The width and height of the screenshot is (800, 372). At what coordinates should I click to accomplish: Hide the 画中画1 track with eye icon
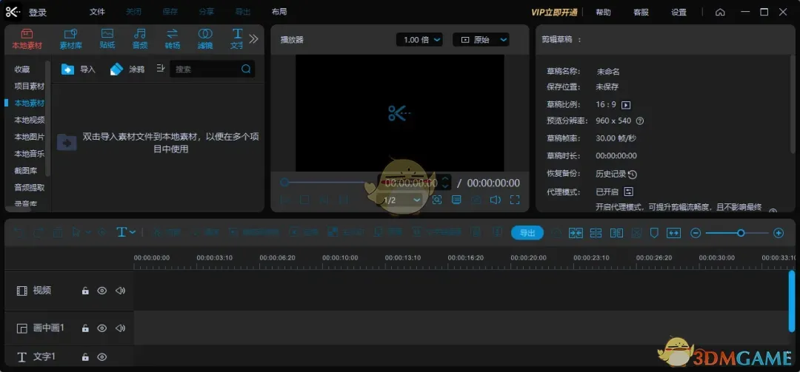tap(102, 328)
